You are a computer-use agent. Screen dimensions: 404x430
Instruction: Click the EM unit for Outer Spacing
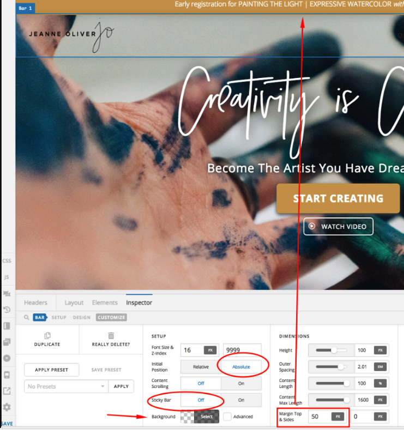click(380, 367)
